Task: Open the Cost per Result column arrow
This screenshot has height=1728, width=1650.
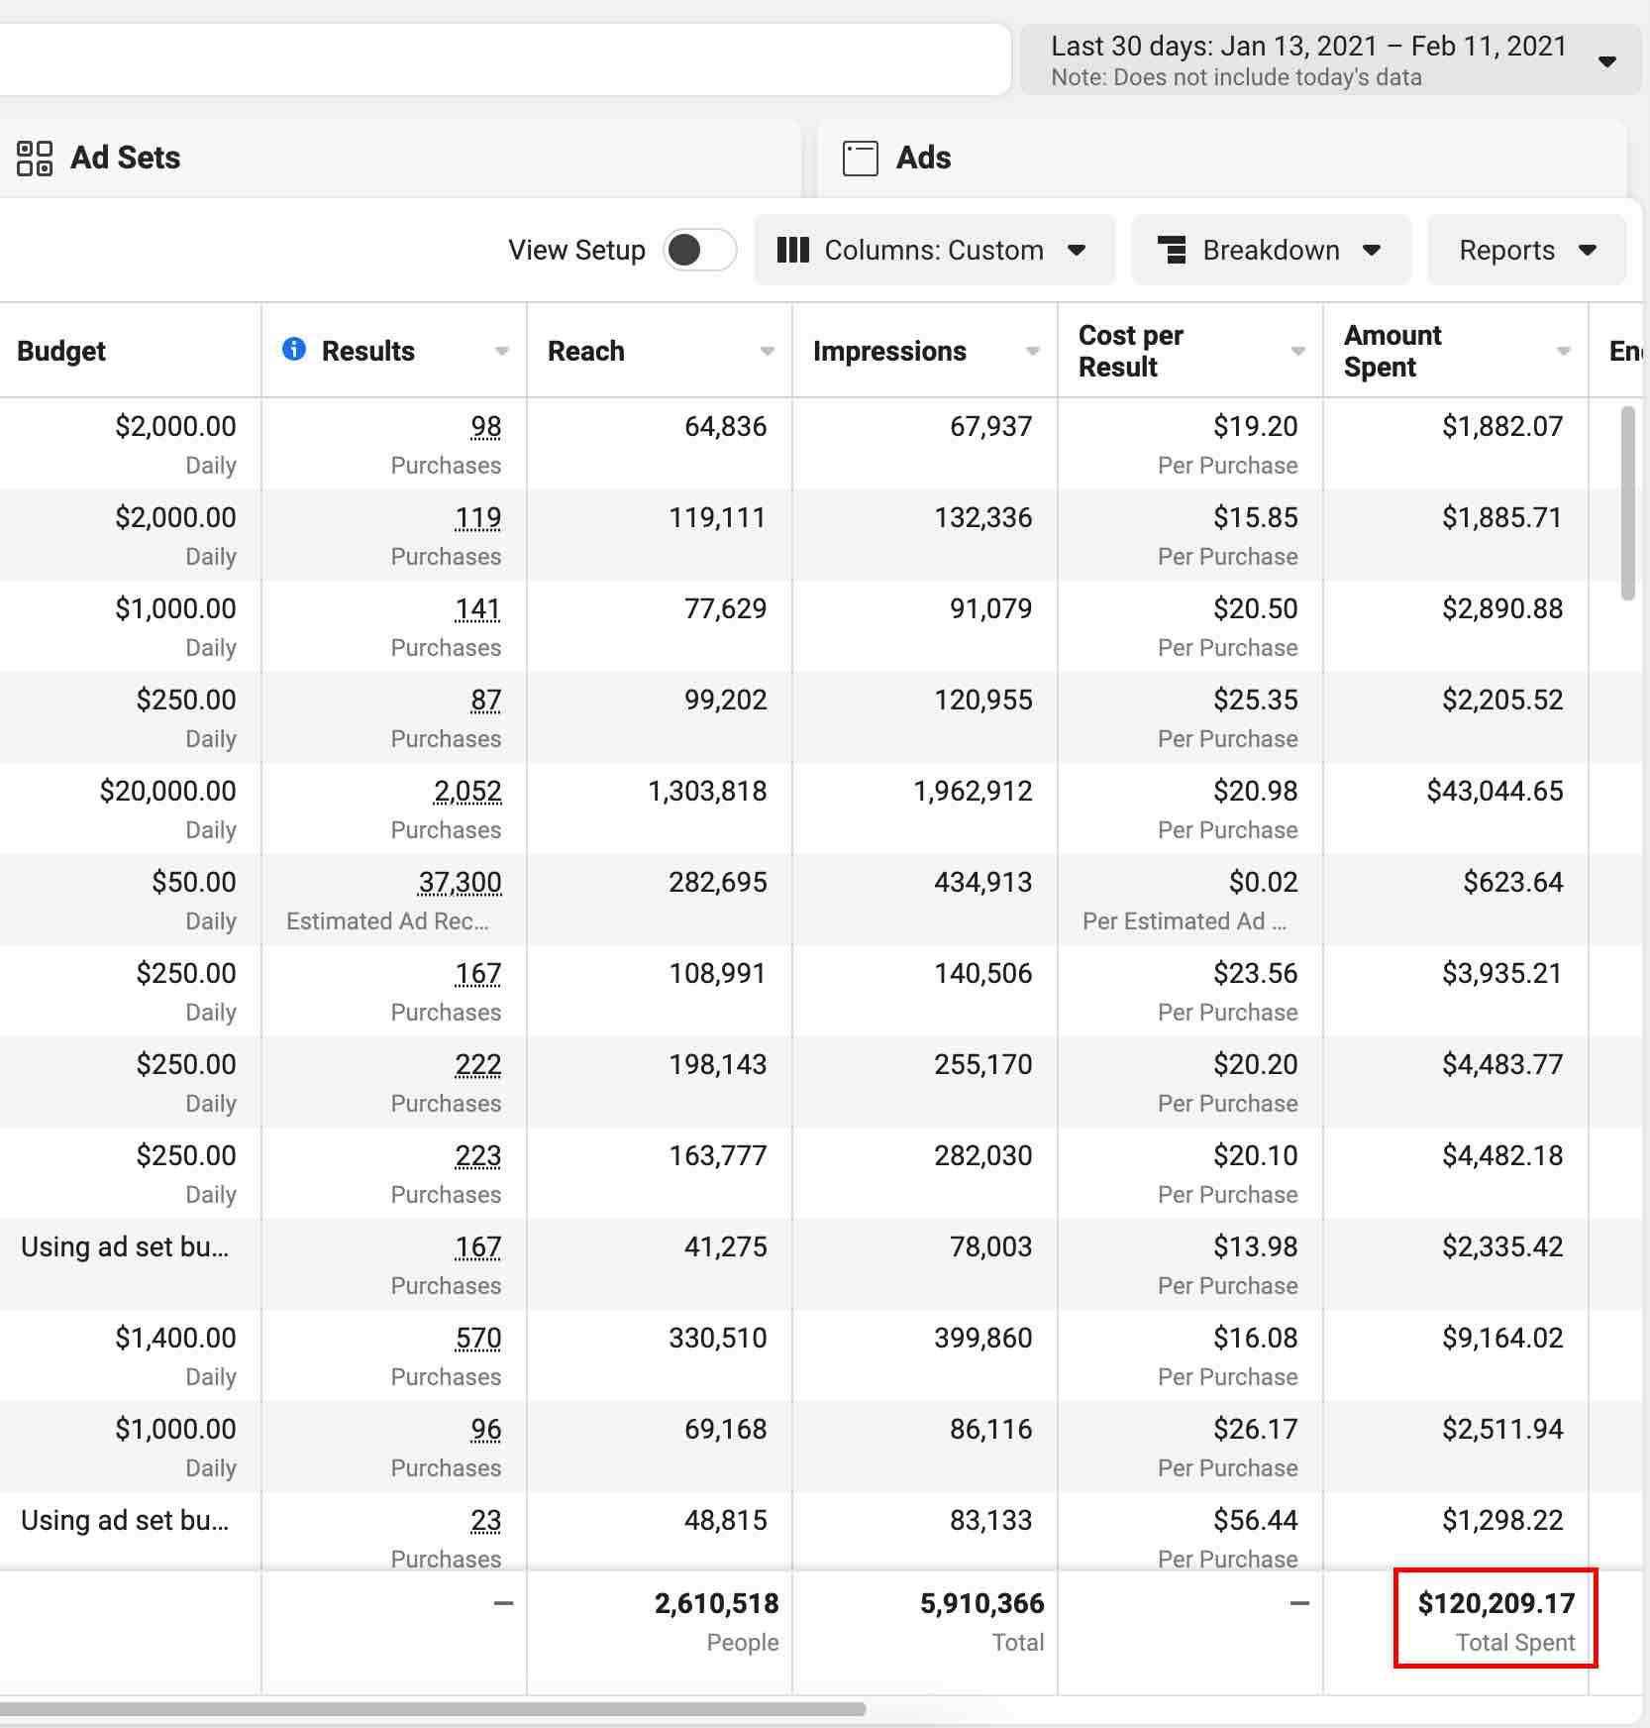Action: coord(1298,351)
